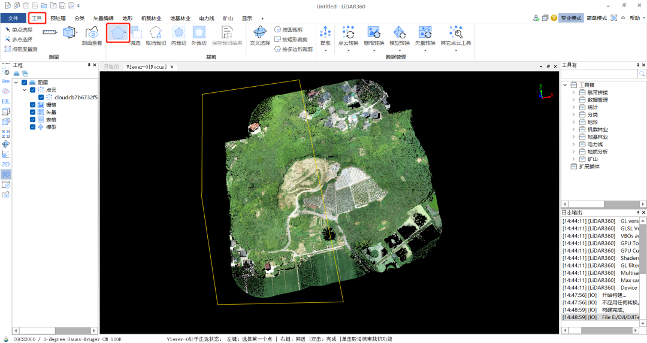Toggle the 矢量 vector layer checkbox
647x343 pixels.
[x=32, y=112]
